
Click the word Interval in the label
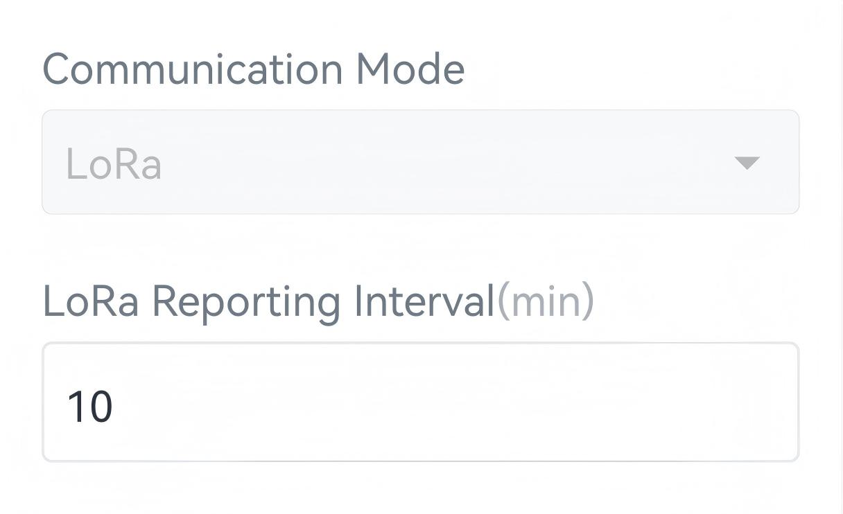pos(424,301)
